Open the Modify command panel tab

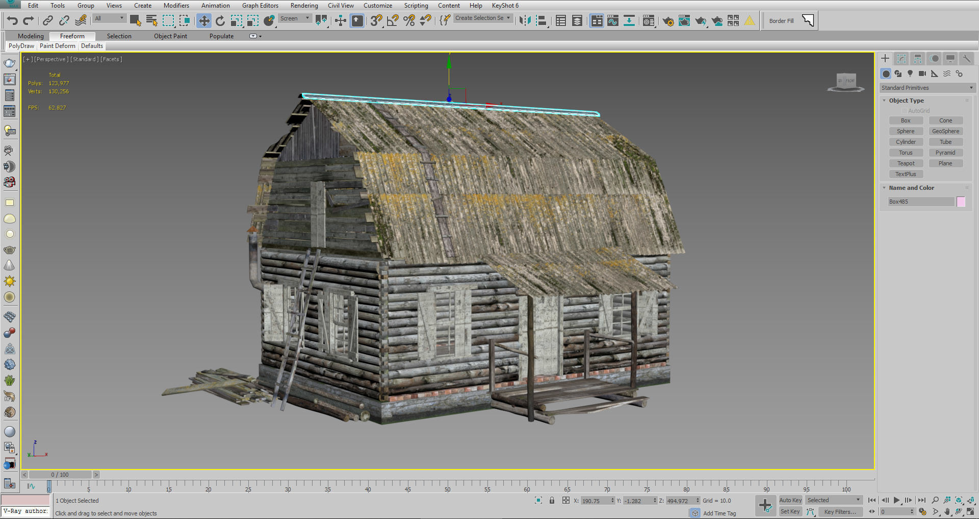pyautogui.click(x=901, y=59)
